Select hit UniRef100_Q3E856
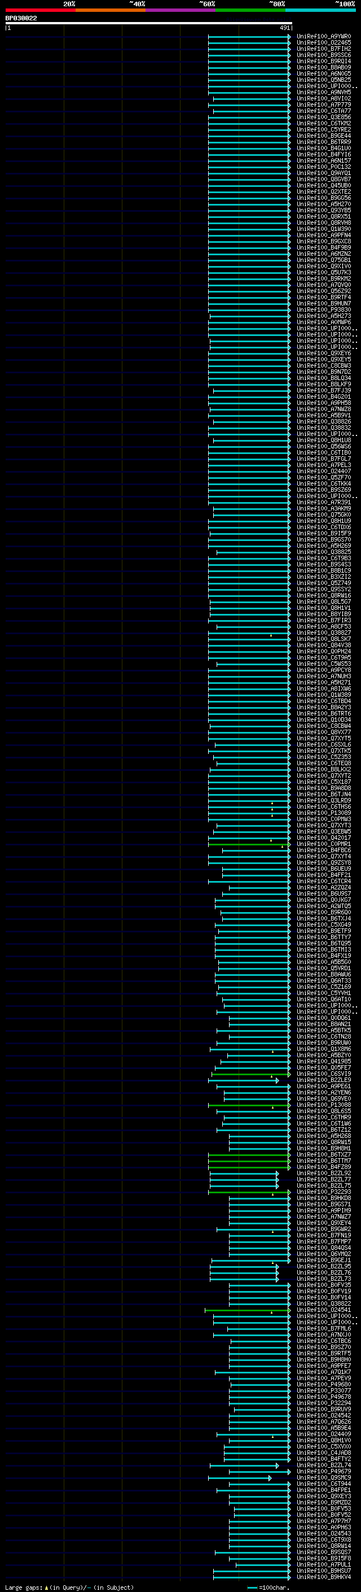 tap(324, 117)
